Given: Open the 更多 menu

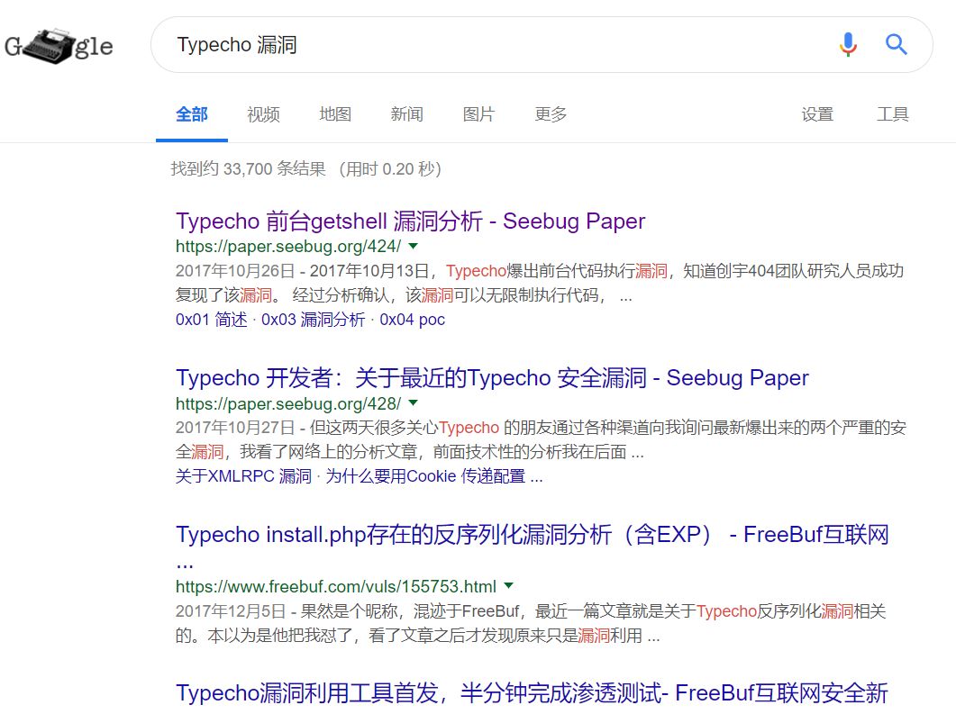Looking at the screenshot, I should 551,114.
